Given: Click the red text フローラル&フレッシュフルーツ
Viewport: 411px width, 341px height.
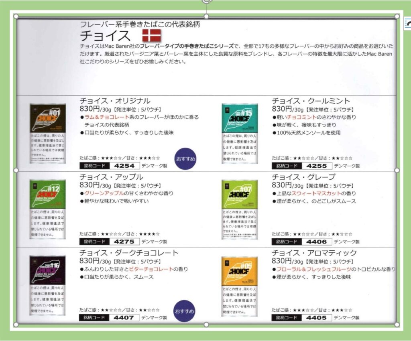Looking at the screenshot, I should click(x=314, y=269).
